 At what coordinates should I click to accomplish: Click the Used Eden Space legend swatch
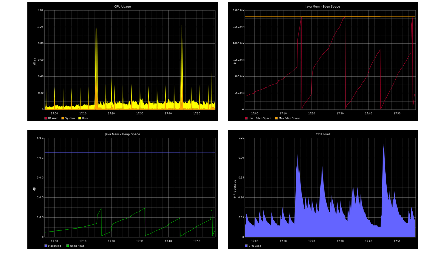pyautogui.click(x=246, y=118)
